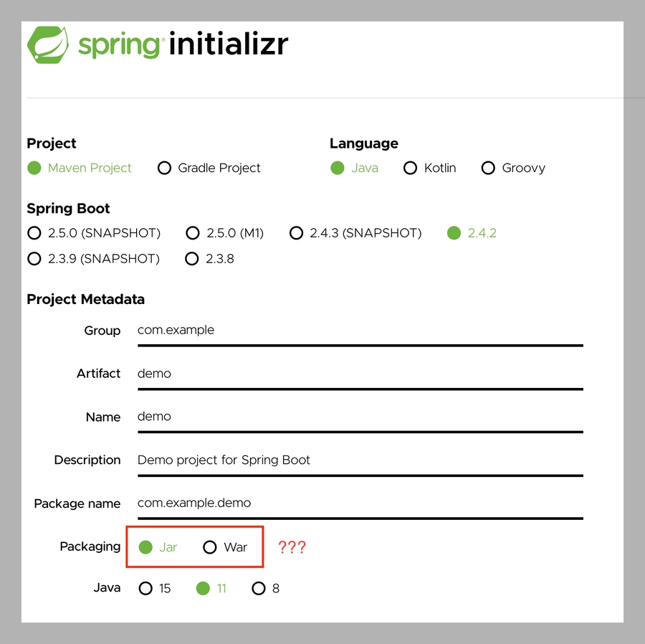Pick Spring Boot version 2.3.8
This screenshot has height=644, width=645.
(x=192, y=259)
